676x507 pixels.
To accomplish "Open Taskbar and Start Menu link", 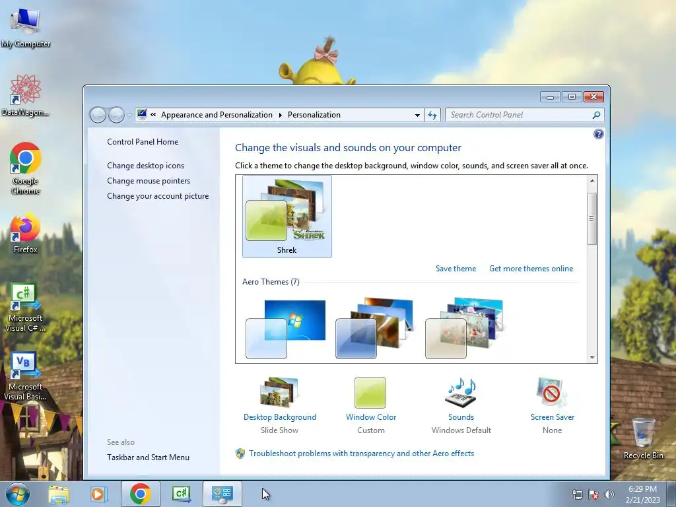I will [149, 457].
